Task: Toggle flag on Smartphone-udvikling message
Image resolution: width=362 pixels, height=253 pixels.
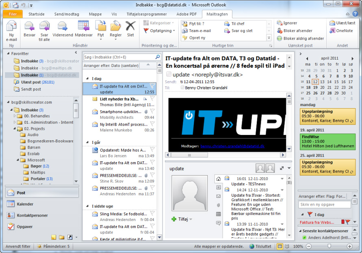Action: 153,111
